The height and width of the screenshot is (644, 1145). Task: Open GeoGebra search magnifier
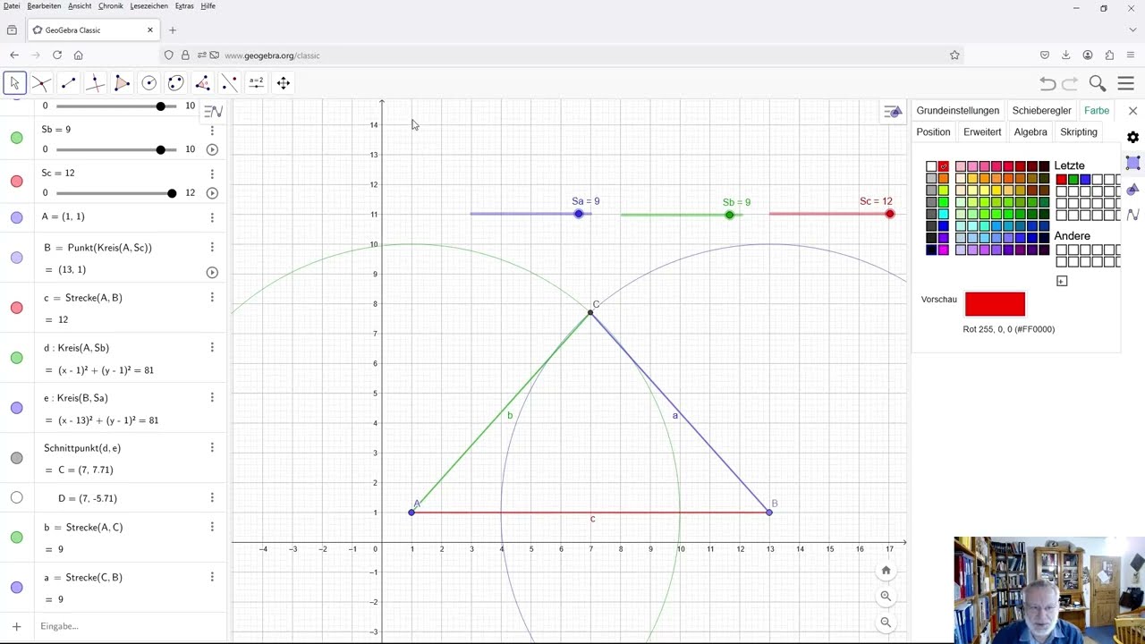click(1098, 83)
